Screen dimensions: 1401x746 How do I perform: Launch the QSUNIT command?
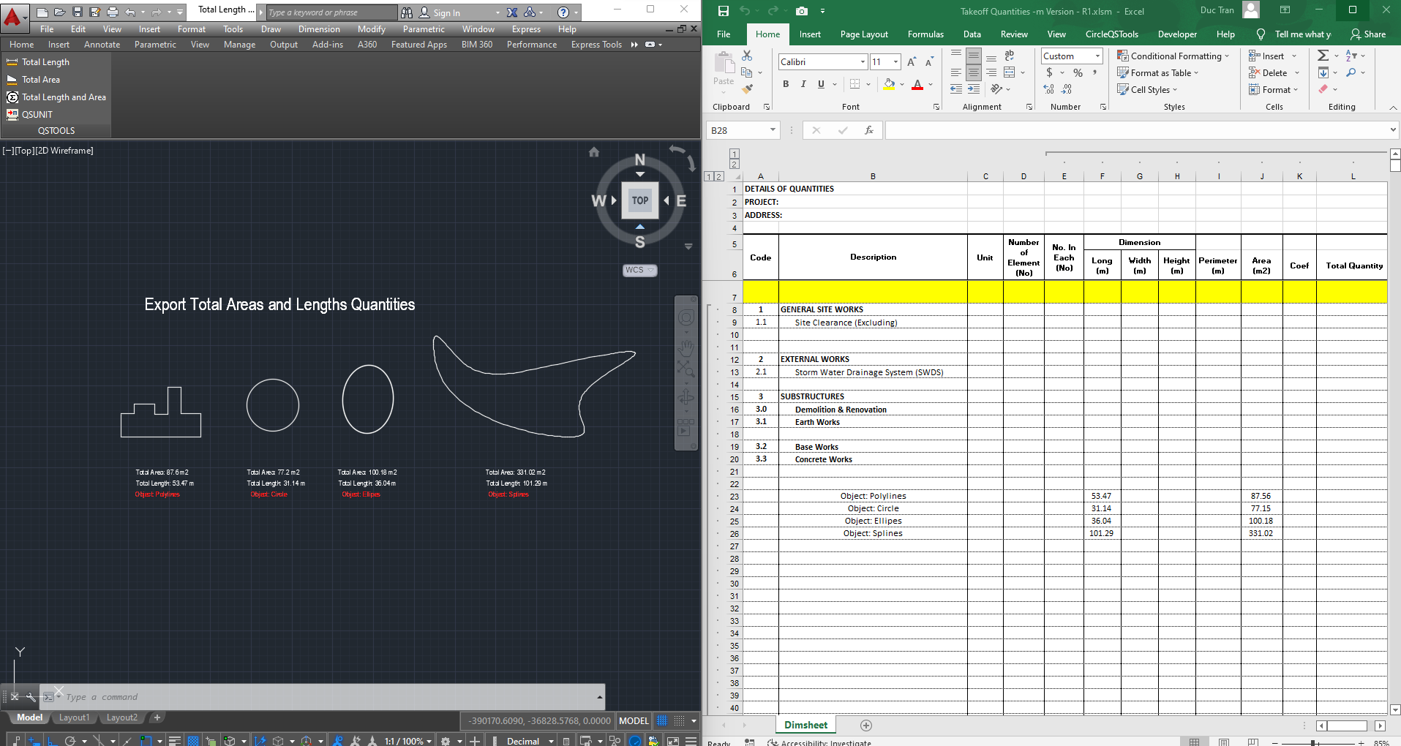[37, 115]
